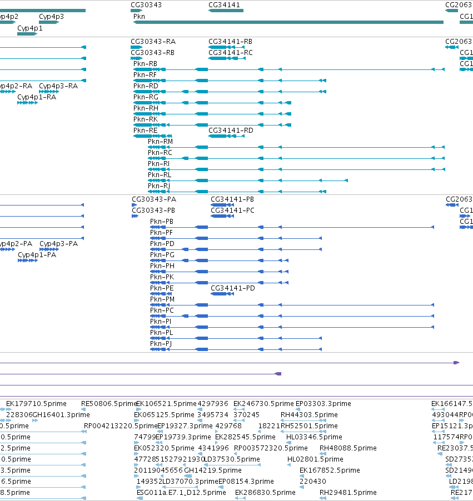Click EST label EK286830.5prime
The height and width of the screenshot is (501, 473).
tap(265, 492)
